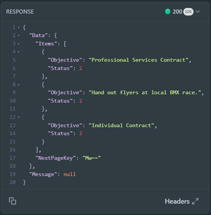The image size is (211, 215).
Task: Click line number 17 in the gutter
Action: [13, 158]
